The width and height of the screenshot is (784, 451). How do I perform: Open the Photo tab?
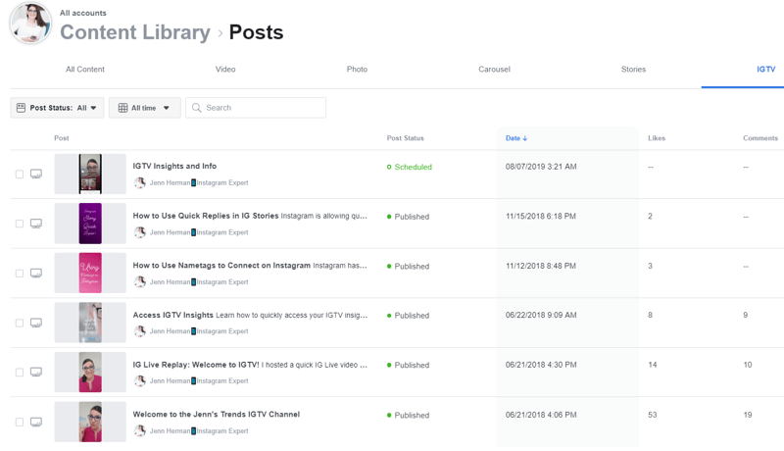click(x=357, y=69)
